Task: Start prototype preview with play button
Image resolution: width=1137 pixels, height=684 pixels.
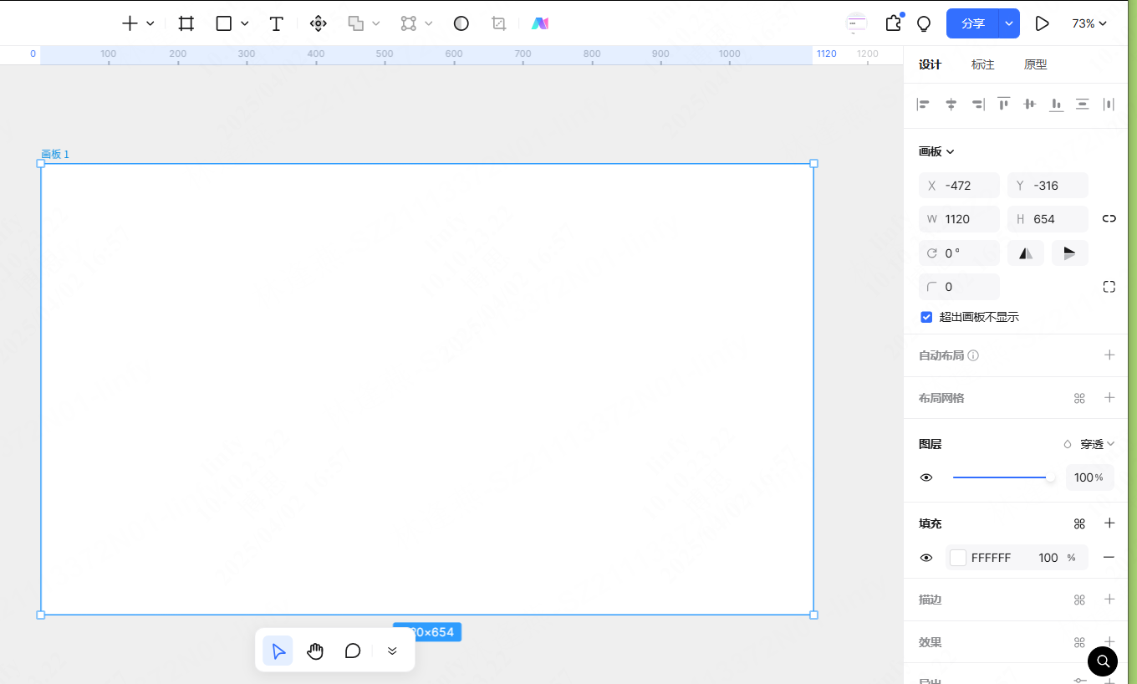Action: pyautogui.click(x=1042, y=23)
